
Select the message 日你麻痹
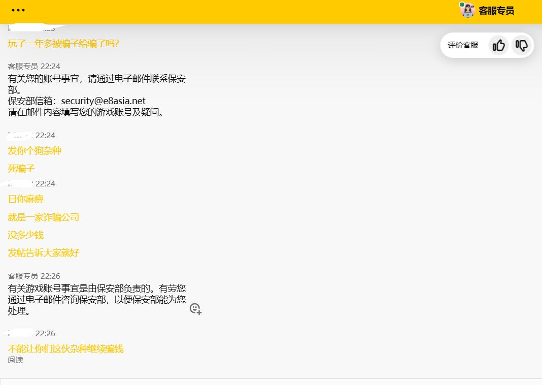[x=25, y=199]
